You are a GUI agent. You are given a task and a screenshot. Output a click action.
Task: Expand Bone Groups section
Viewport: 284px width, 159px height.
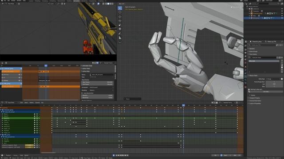coord(253,51)
